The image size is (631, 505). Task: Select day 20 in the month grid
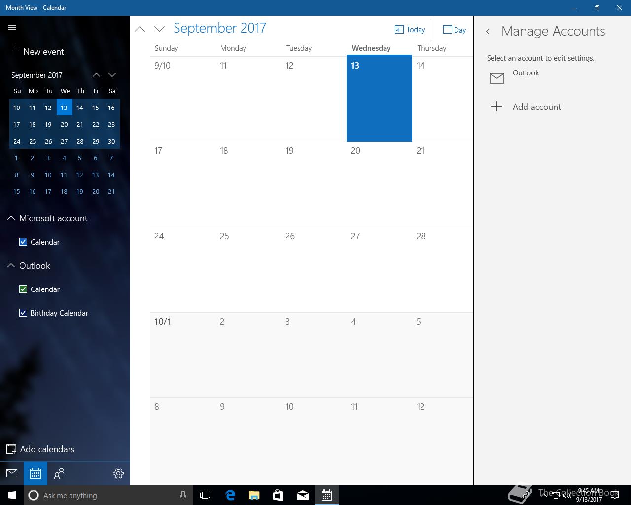379,184
